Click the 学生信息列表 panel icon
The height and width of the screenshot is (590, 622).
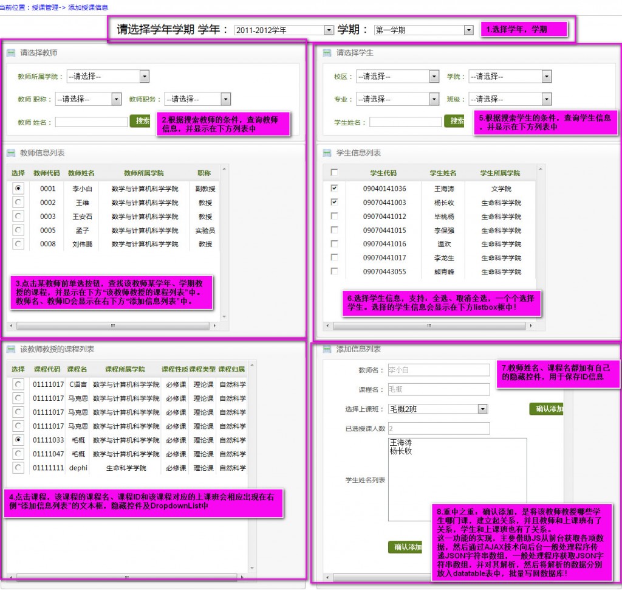coord(327,153)
